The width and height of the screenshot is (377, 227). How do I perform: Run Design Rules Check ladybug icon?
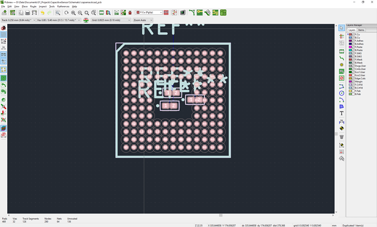(130, 13)
